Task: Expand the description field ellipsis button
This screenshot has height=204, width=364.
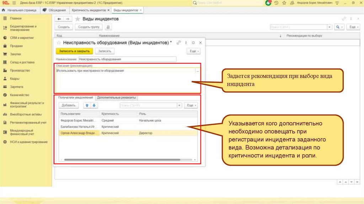Action: click(x=198, y=71)
